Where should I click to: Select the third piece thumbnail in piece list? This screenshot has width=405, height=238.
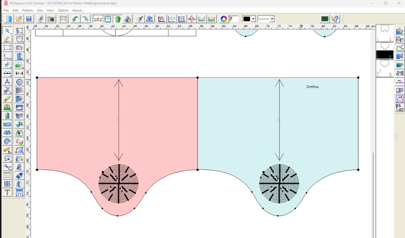coord(384,69)
